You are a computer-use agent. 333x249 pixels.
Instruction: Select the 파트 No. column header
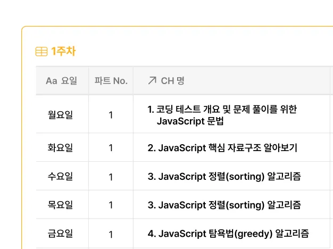pos(111,81)
